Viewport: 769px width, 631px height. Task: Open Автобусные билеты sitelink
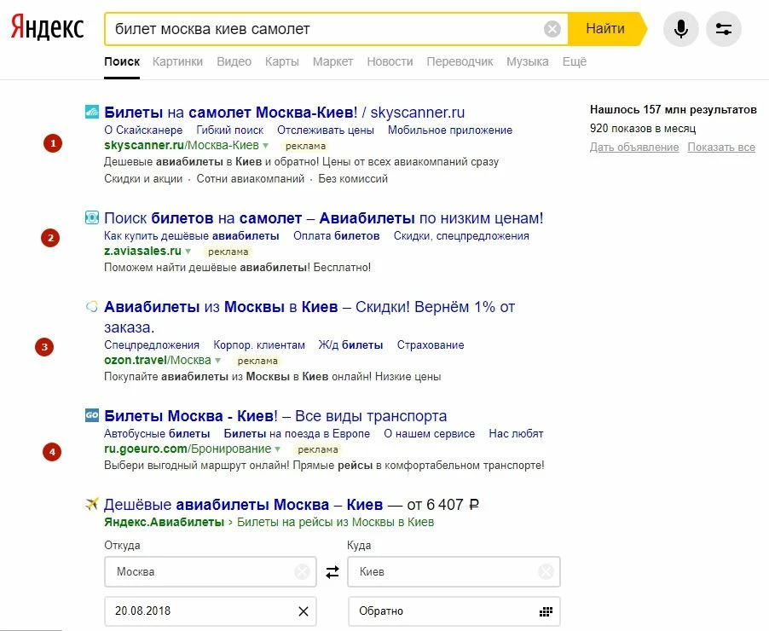coord(157,434)
